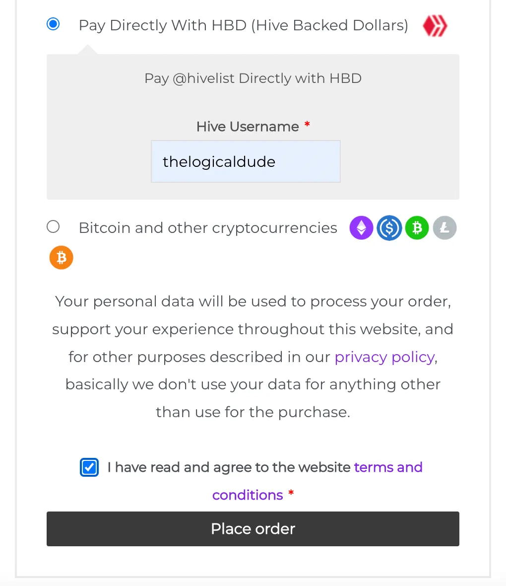Click the Place order button
Screen dimensions: 506x586
point(253,529)
